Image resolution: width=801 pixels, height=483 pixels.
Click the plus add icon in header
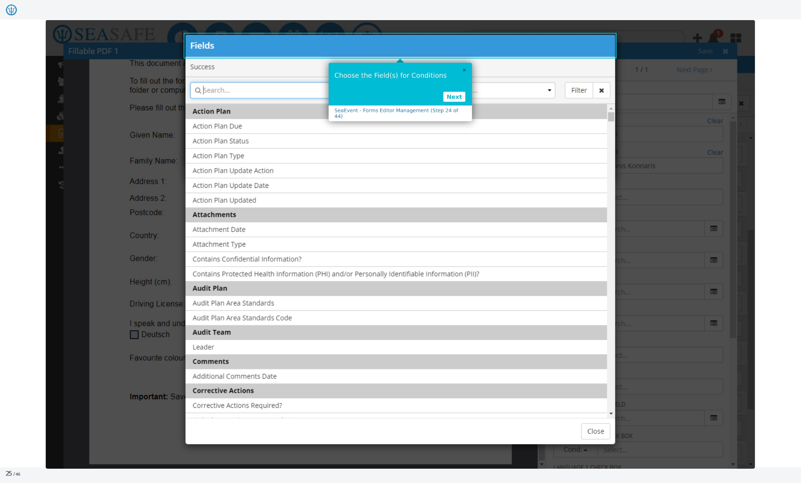(697, 38)
